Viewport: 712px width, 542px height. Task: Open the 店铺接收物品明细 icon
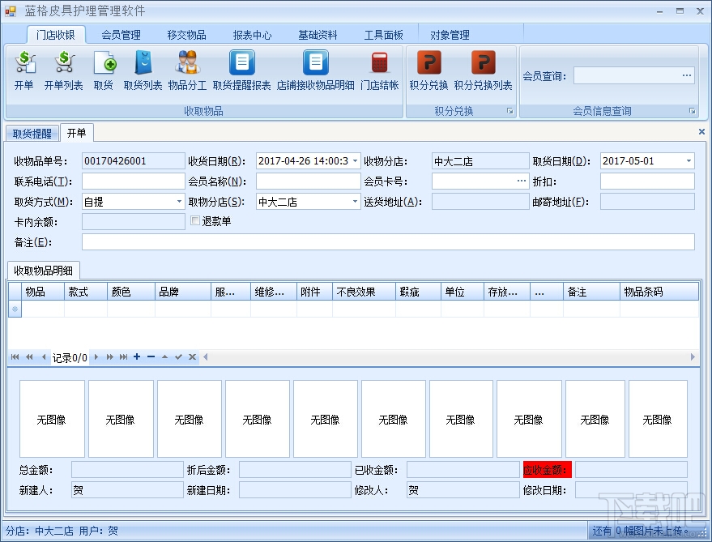[316, 70]
